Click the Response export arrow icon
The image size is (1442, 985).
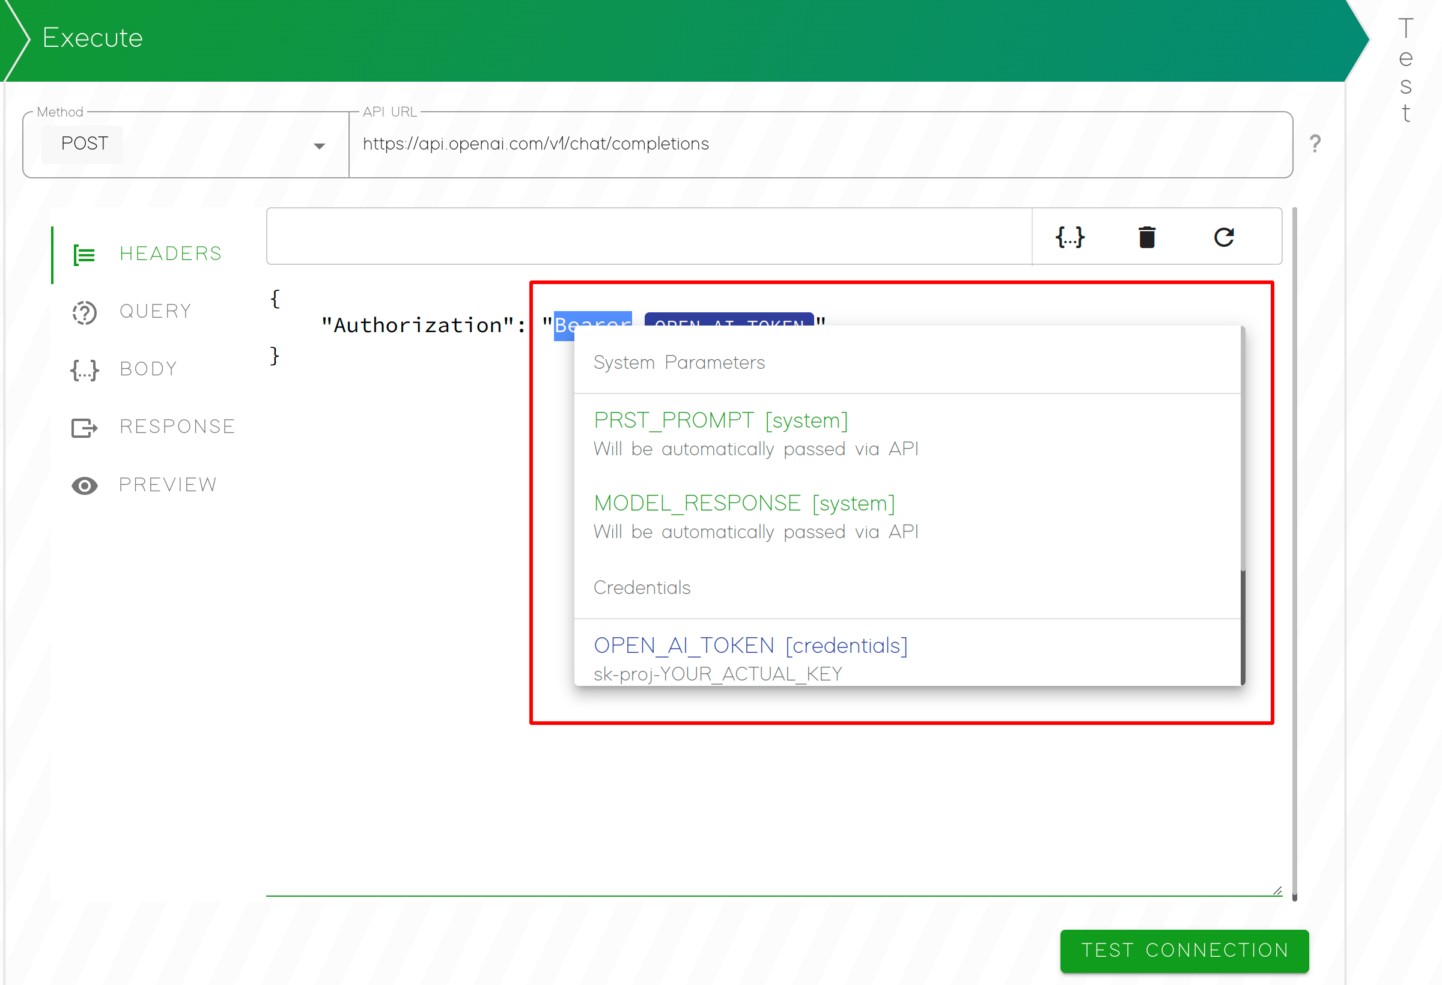click(84, 428)
